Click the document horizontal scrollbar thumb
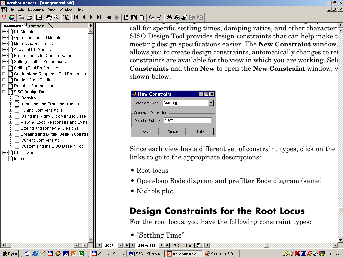This screenshot has height=258, width=344. click(x=266, y=245)
